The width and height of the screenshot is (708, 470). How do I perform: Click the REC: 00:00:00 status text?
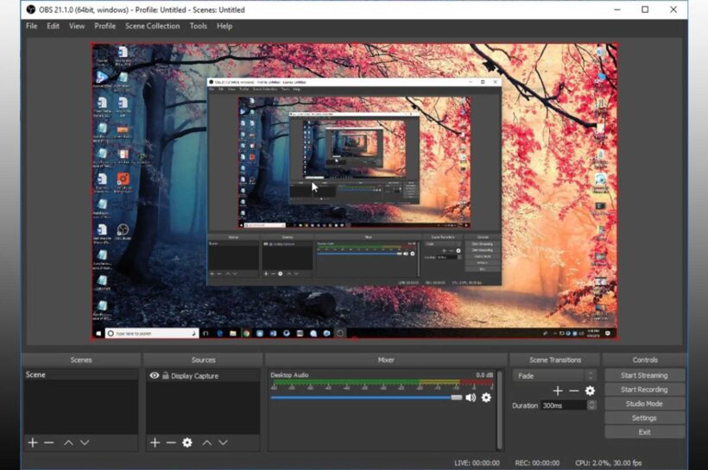coord(537,463)
